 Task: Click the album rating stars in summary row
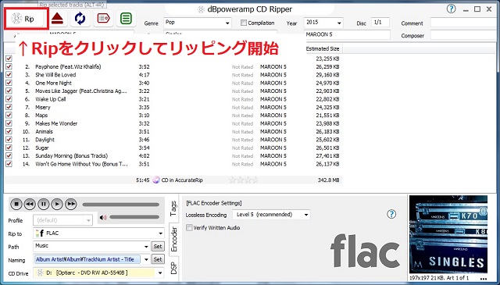(243, 180)
